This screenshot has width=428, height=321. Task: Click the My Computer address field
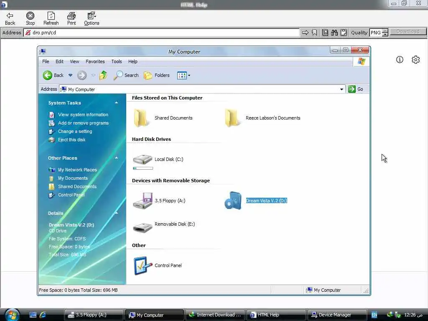(x=202, y=89)
